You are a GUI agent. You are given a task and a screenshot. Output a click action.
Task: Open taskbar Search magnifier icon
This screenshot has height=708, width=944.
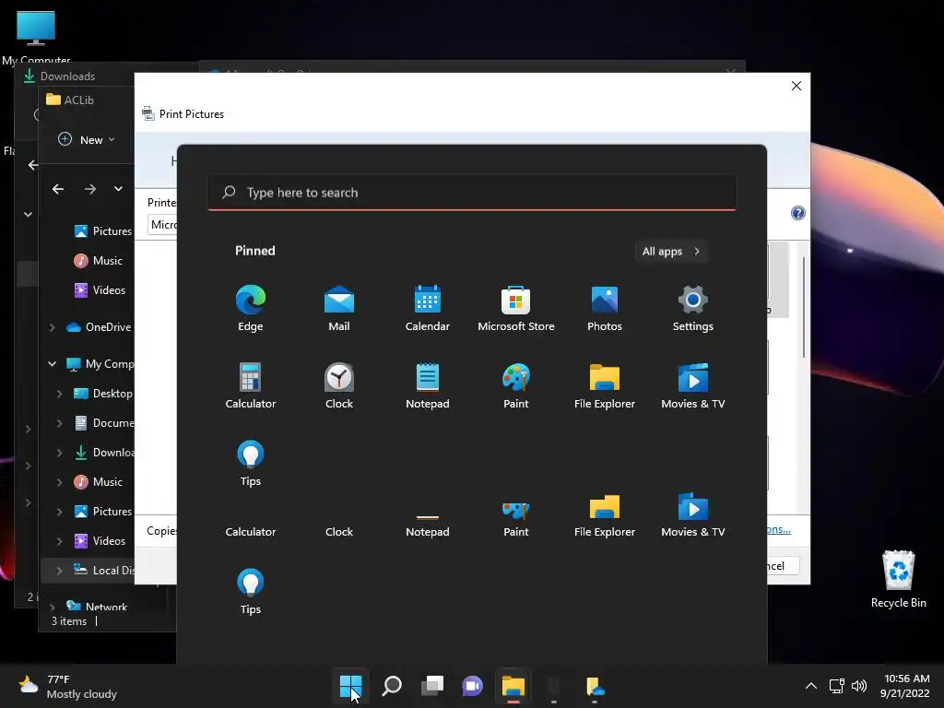tap(391, 686)
